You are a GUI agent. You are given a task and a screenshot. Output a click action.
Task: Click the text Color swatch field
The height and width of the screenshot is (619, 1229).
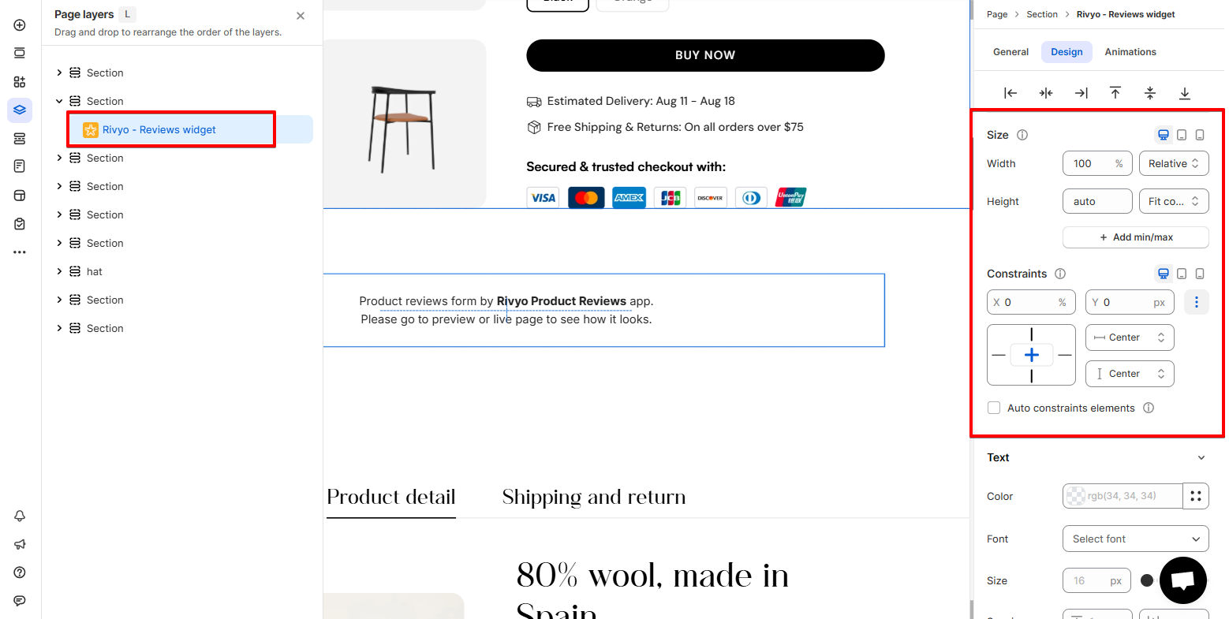point(1122,496)
